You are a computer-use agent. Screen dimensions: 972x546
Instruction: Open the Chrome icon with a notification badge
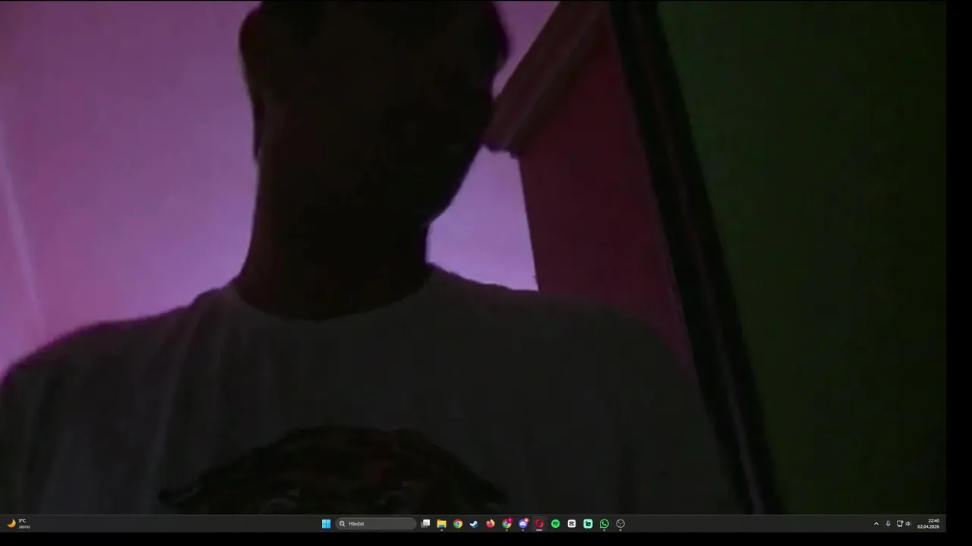pos(507,523)
